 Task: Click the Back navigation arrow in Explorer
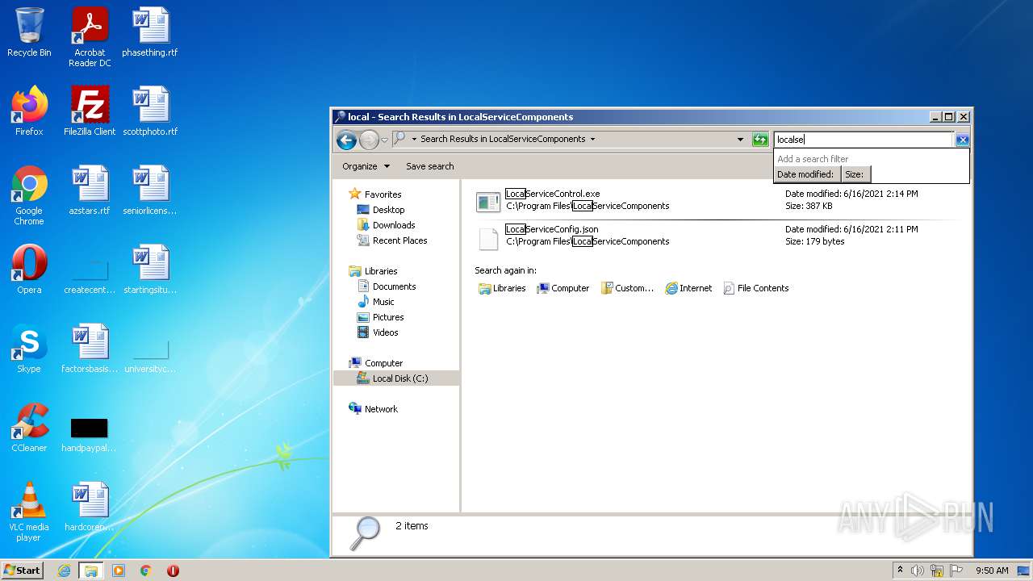pos(346,140)
